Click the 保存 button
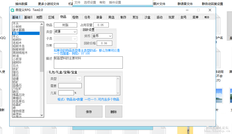 (x=89, y=112)
